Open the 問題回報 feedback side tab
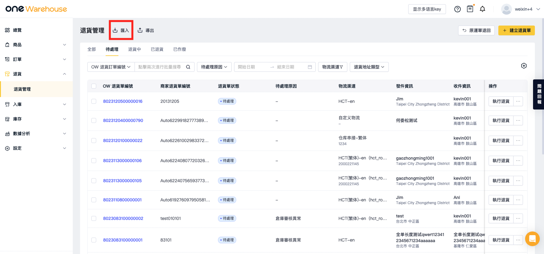 point(539,94)
